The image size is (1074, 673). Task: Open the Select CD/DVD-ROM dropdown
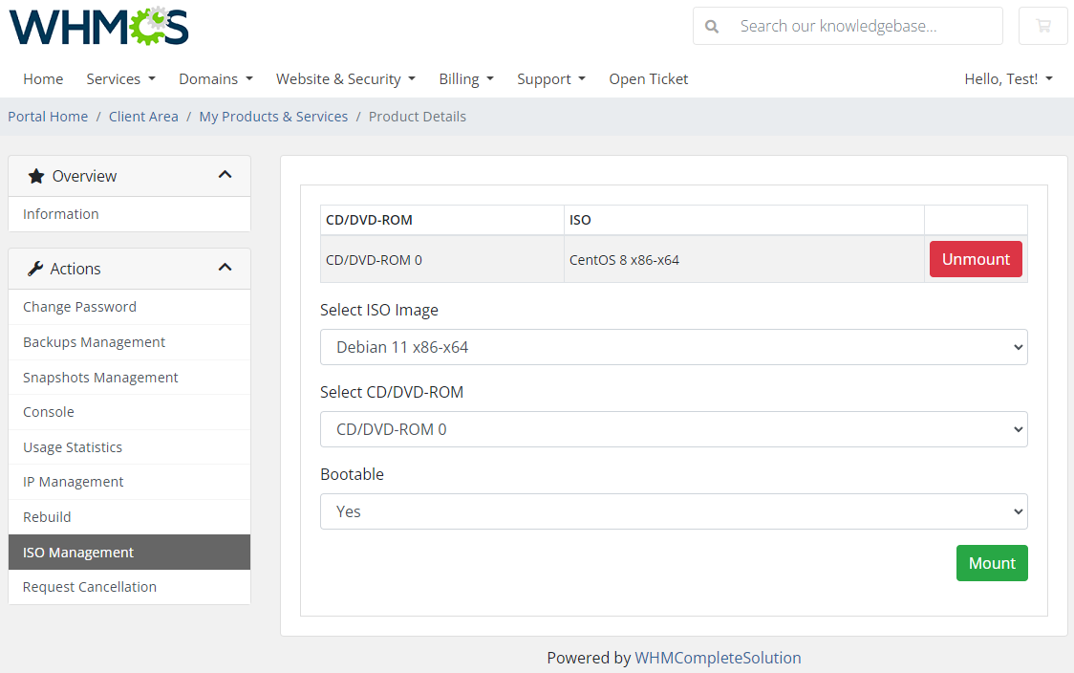[673, 429]
